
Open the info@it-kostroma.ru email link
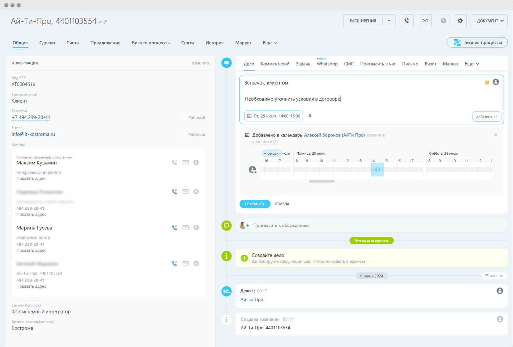[x=33, y=134]
